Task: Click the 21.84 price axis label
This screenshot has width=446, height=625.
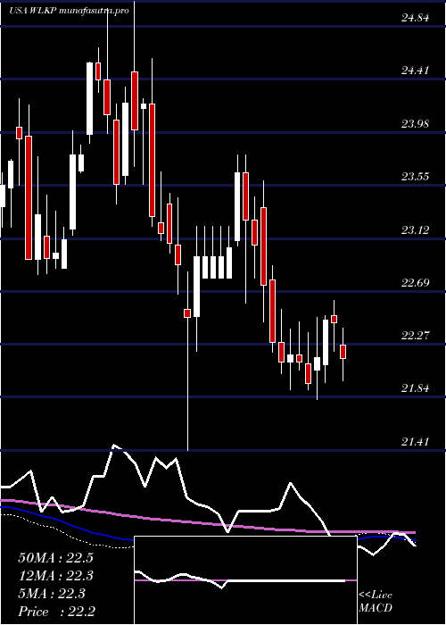Action: point(416,388)
